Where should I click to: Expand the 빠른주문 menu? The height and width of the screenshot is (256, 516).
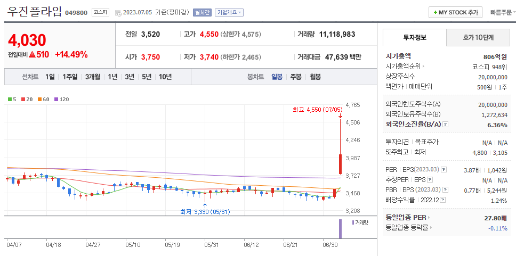503,12
